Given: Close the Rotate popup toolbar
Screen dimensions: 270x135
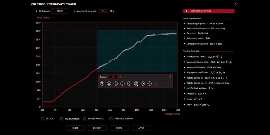Looking at the screenshot, I should tap(170, 77).
